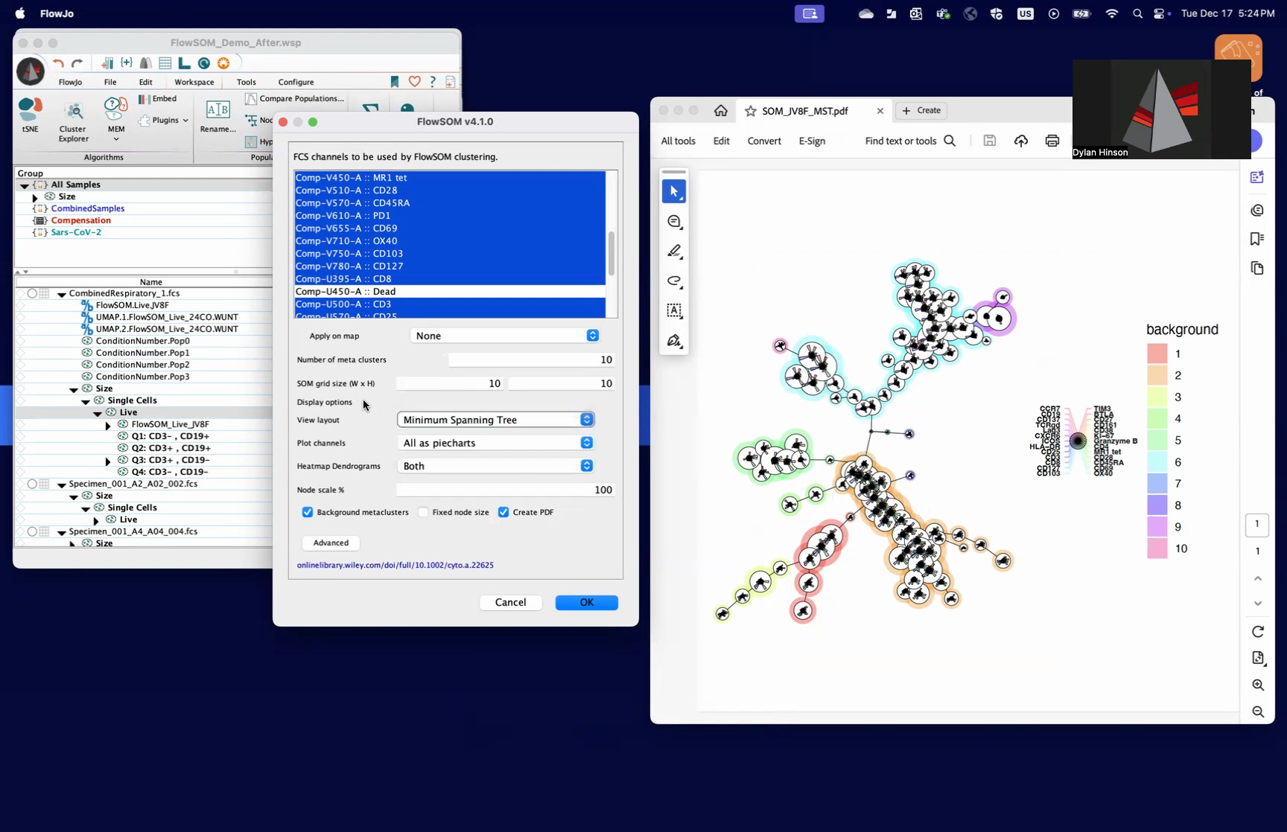Click the Acrobat zoom in icon
The image size is (1287, 832).
point(1258,685)
